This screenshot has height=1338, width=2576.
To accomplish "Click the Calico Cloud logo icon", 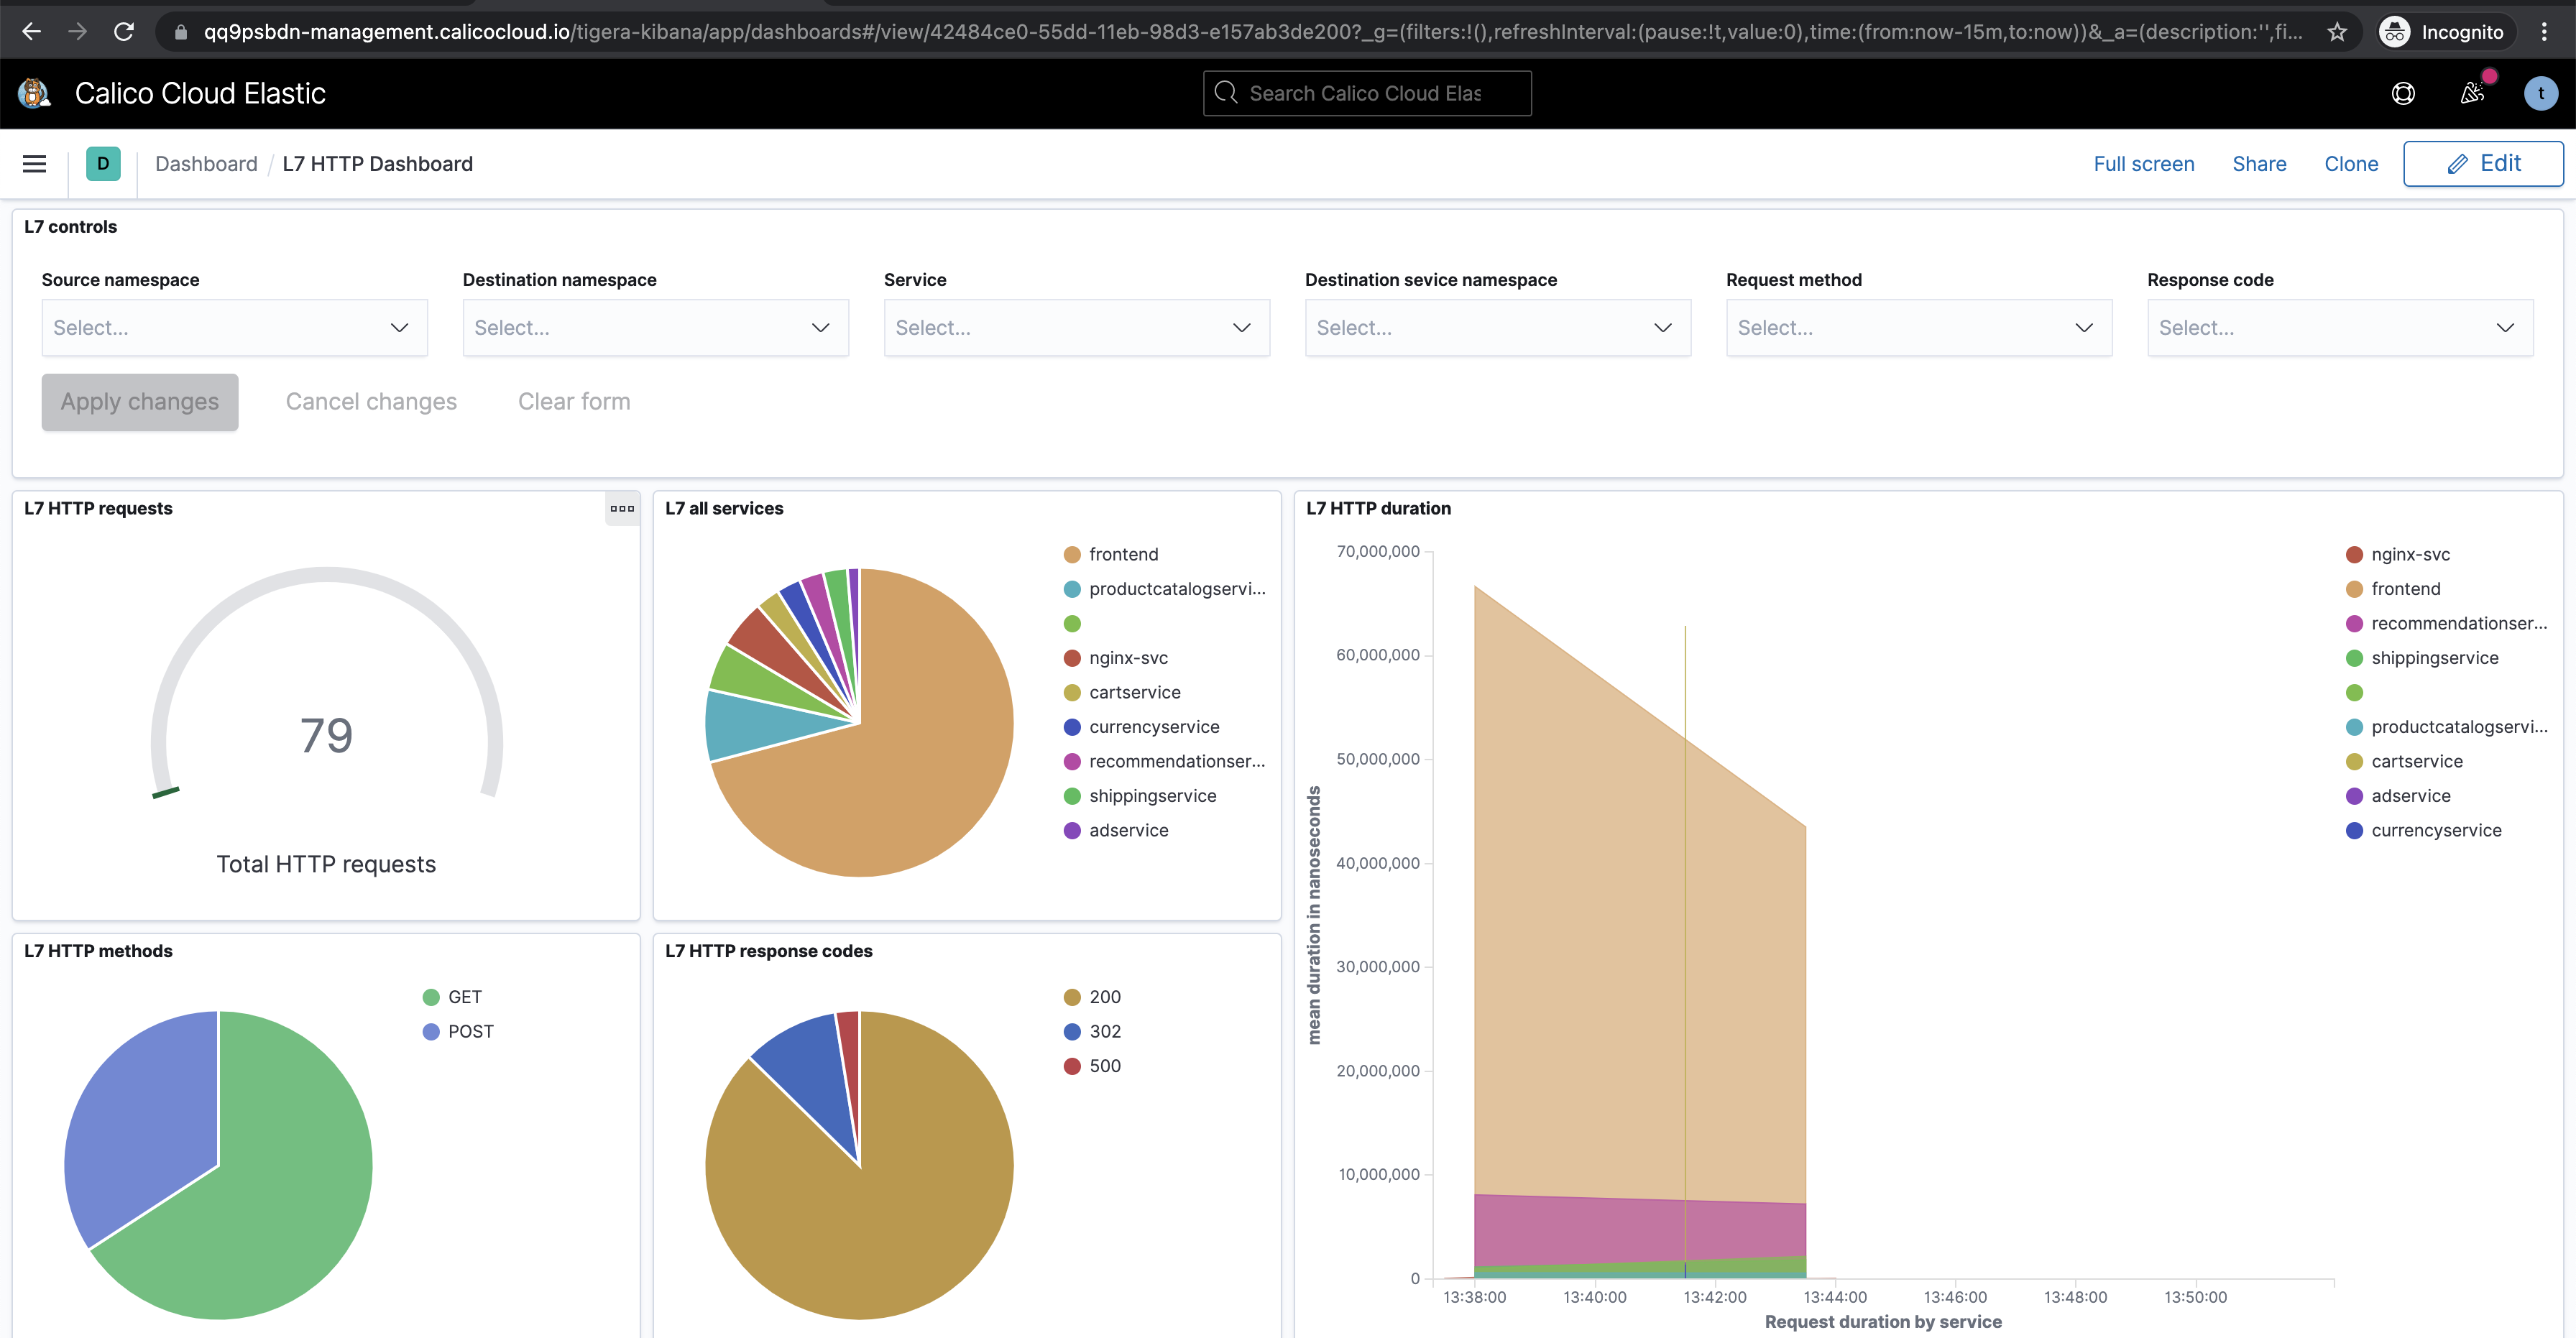I will [34, 93].
